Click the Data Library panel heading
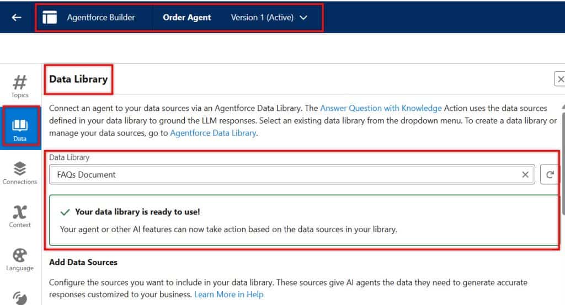The width and height of the screenshot is (565, 305). pos(78,79)
